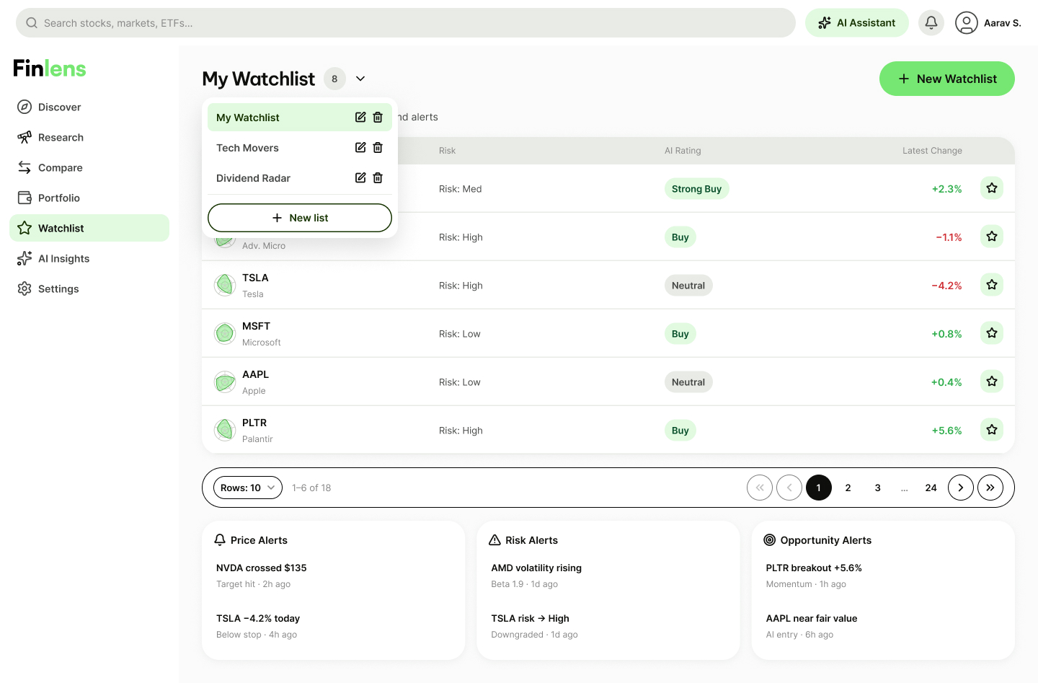Viewport: 1038px width, 683px height.
Task: Click the previous page arrow
Action: pyautogui.click(x=789, y=488)
